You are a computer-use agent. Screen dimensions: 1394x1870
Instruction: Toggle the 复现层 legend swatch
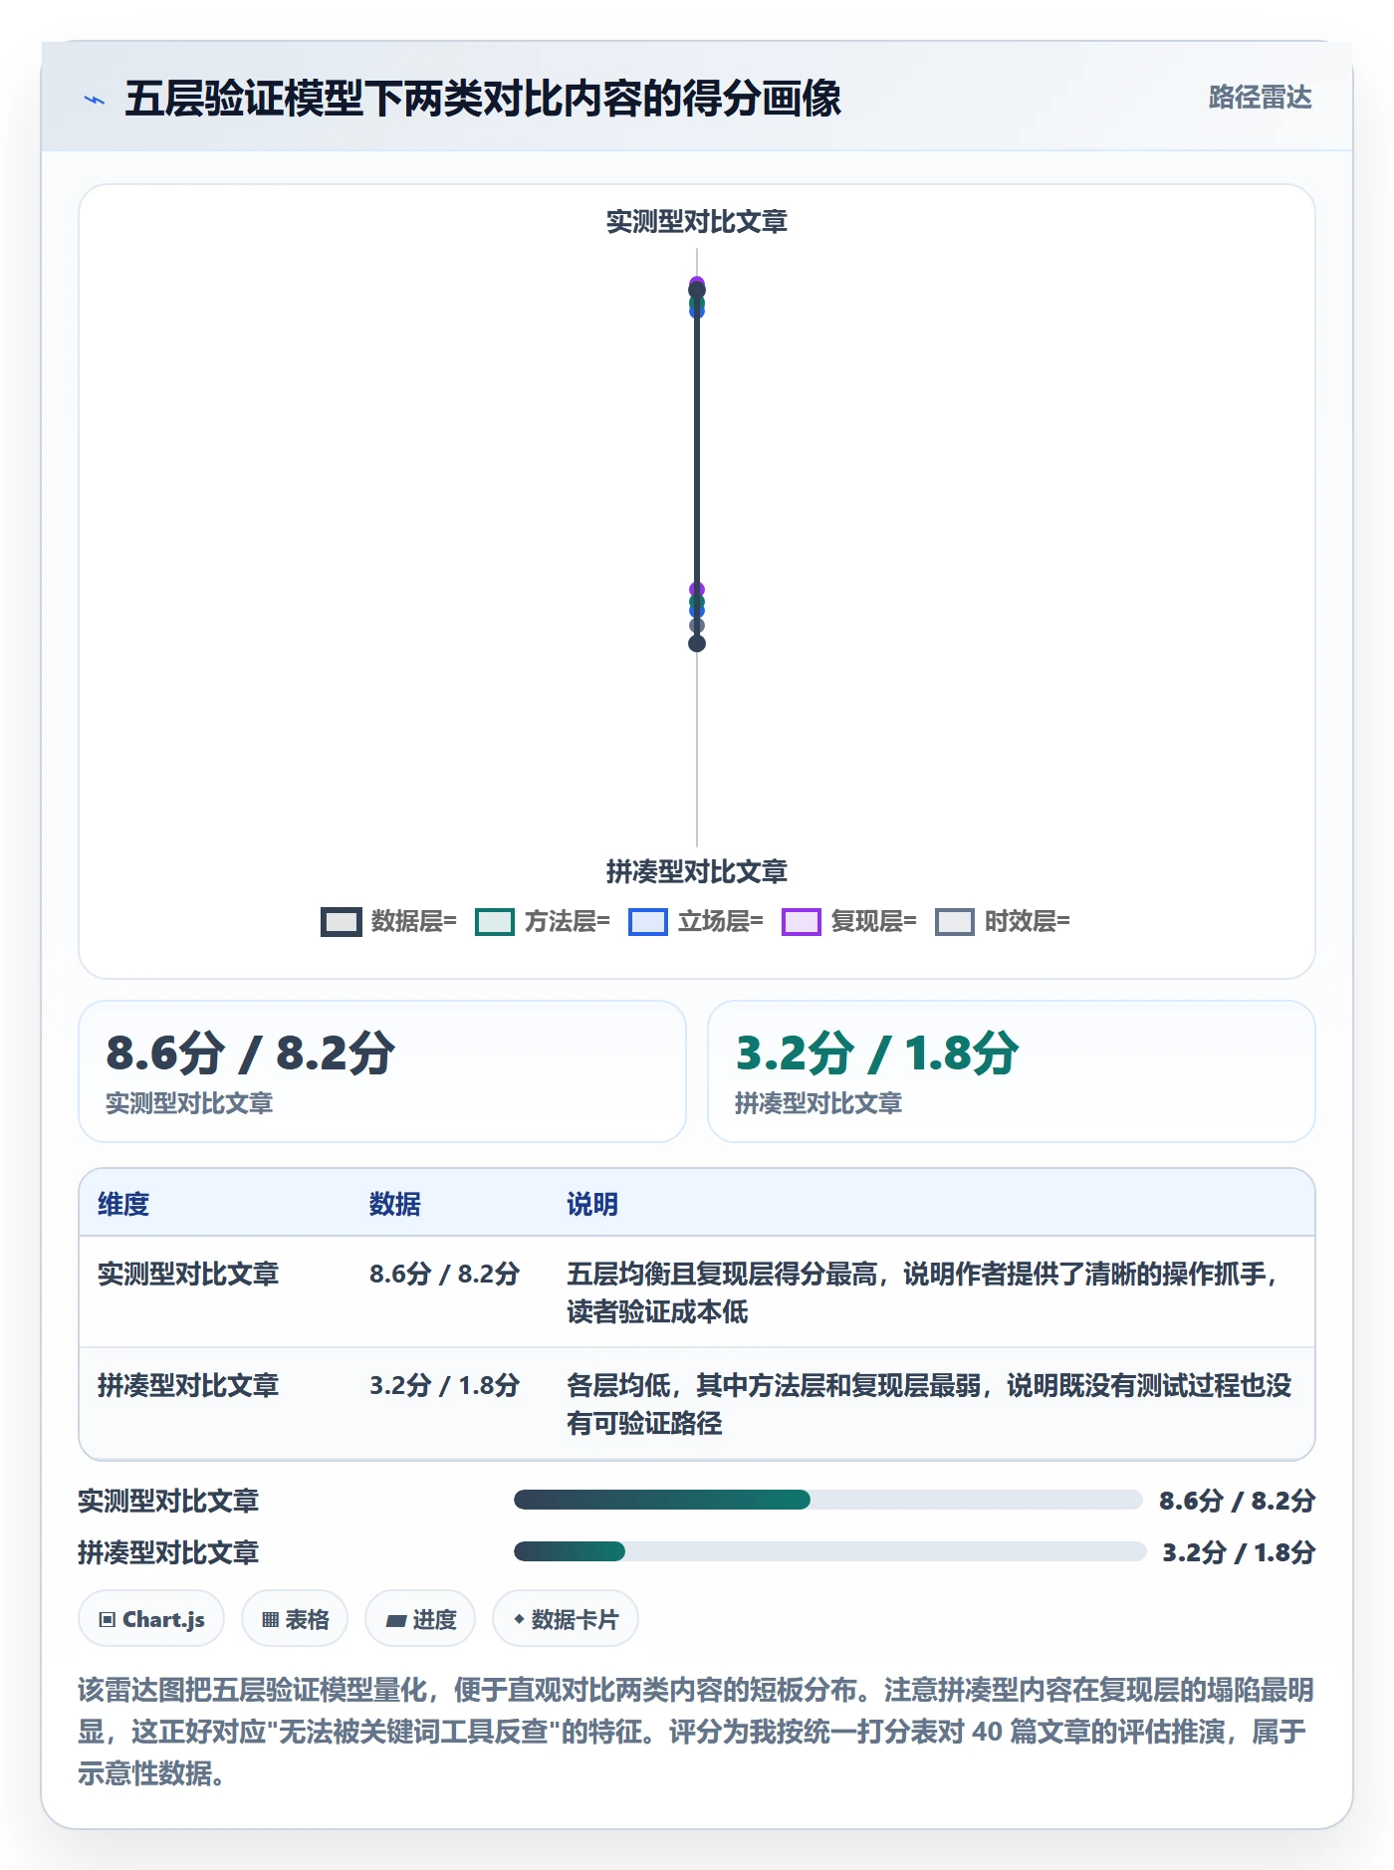pyautogui.click(x=802, y=922)
